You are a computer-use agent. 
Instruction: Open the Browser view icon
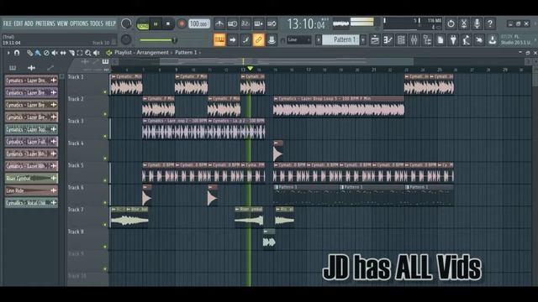[427, 40]
